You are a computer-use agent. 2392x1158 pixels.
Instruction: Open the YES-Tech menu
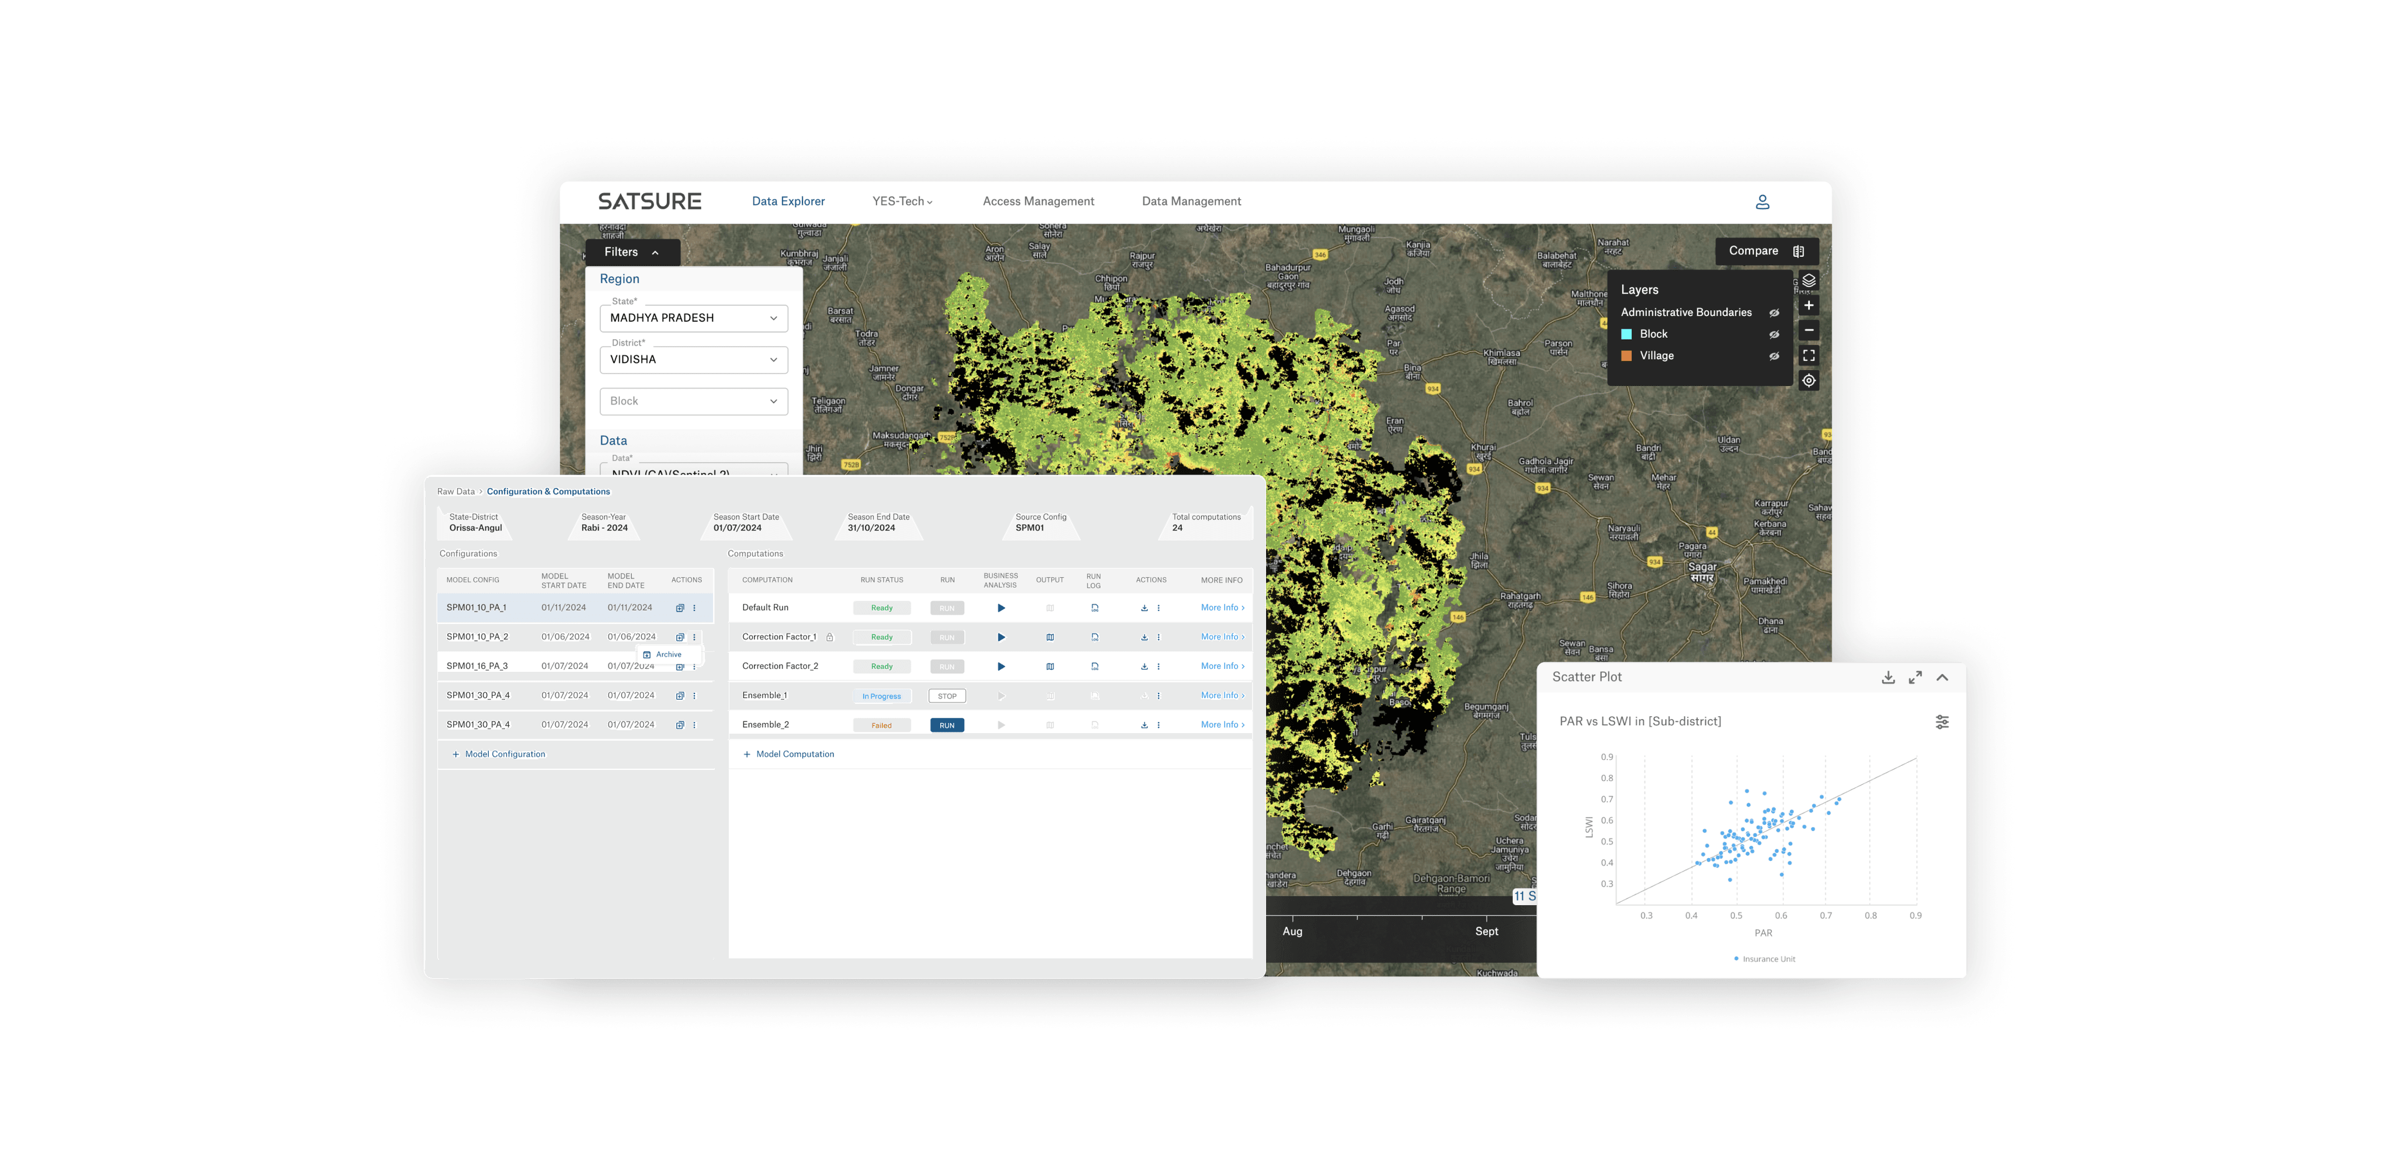click(902, 201)
